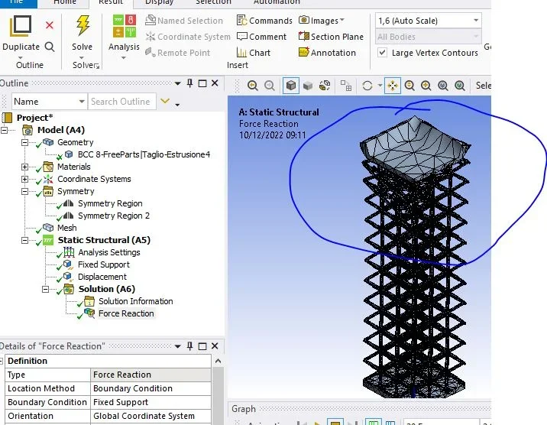Open the Analysis icon in ribbon
This screenshot has height=425, width=547.
tap(125, 26)
